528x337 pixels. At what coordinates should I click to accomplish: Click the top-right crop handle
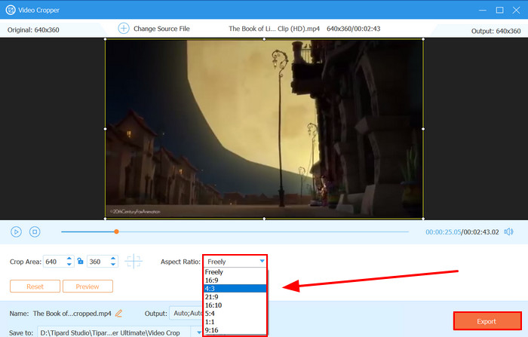423,39
